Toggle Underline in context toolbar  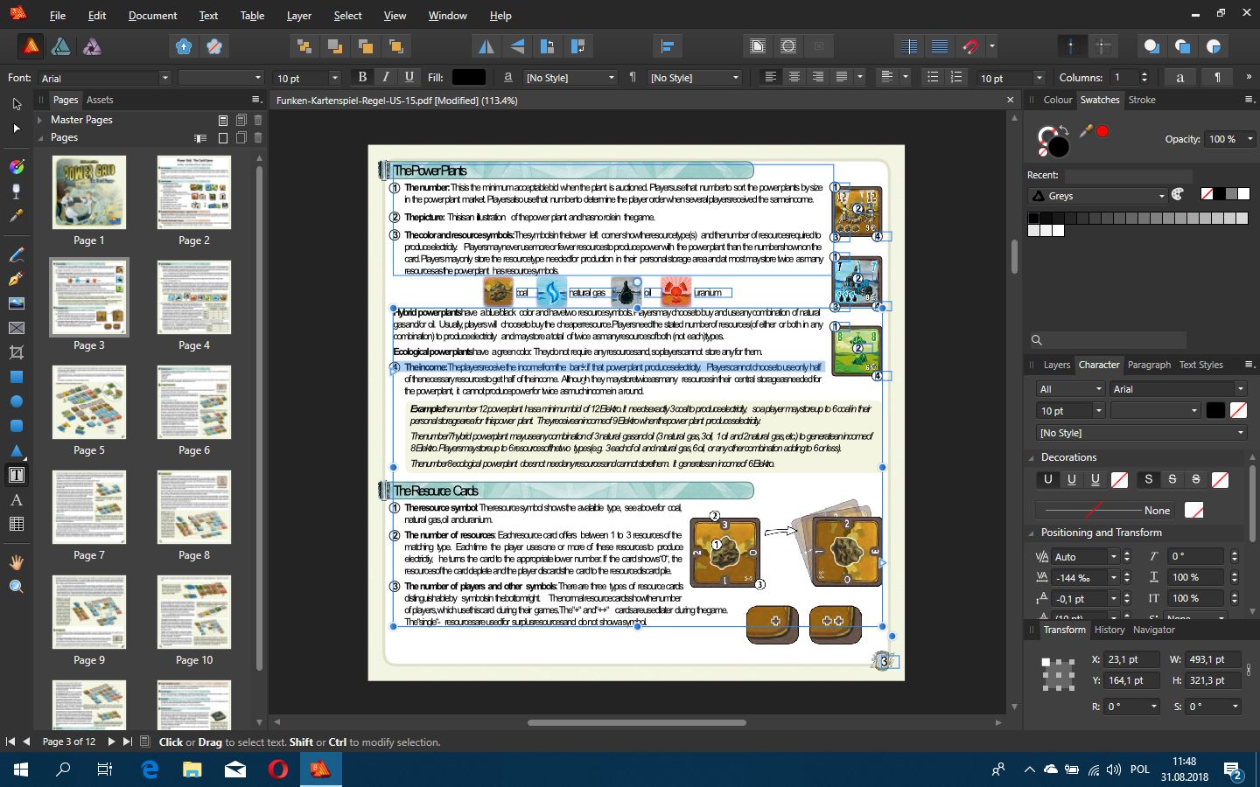click(x=409, y=77)
